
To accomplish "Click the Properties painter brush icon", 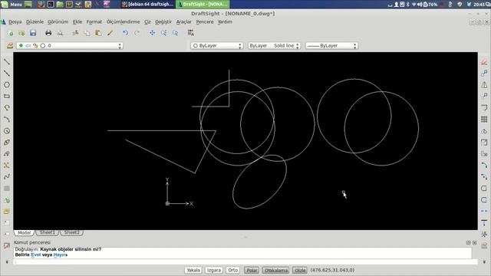I will (x=110, y=33).
